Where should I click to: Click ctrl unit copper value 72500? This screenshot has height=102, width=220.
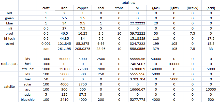[82, 69]
